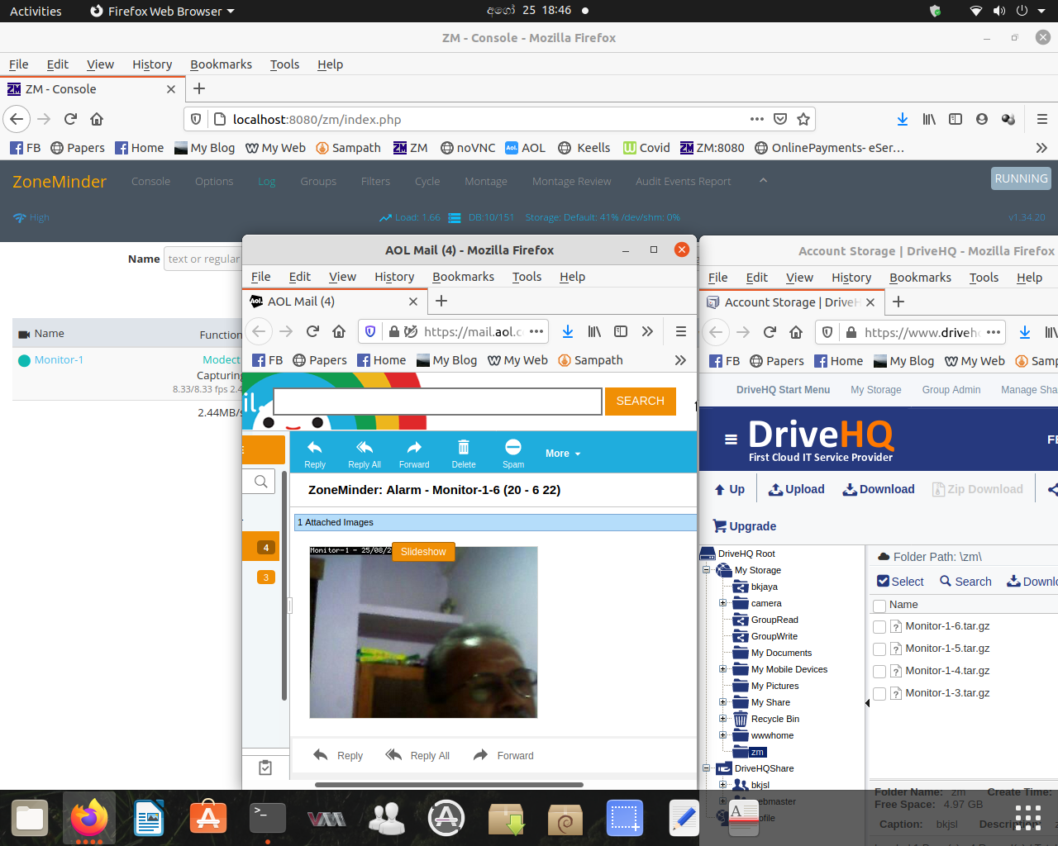Expand the My Share folder node
The image size is (1058, 846).
tap(723, 702)
